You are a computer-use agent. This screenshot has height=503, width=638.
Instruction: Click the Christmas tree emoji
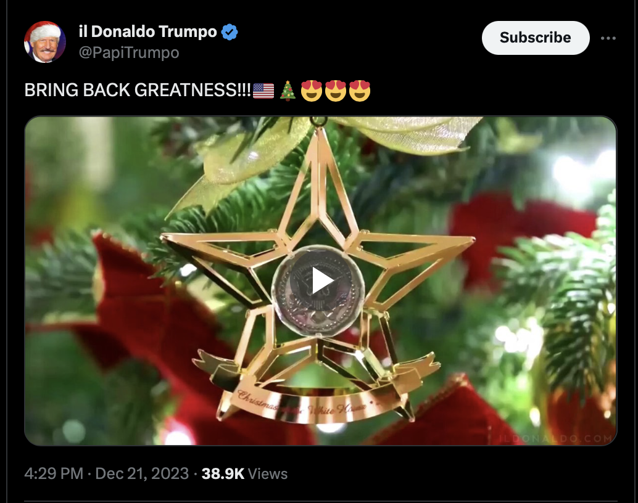pos(288,90)
